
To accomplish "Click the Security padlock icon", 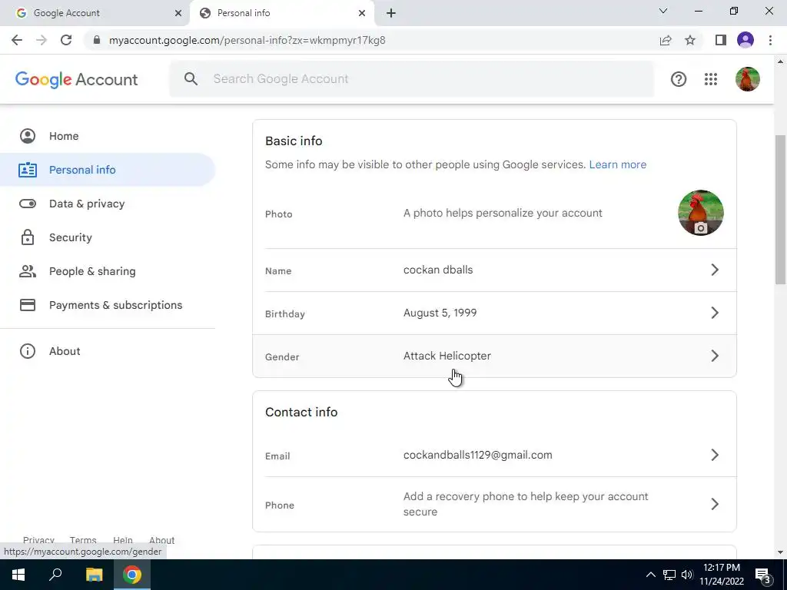I will coord(28,237).
